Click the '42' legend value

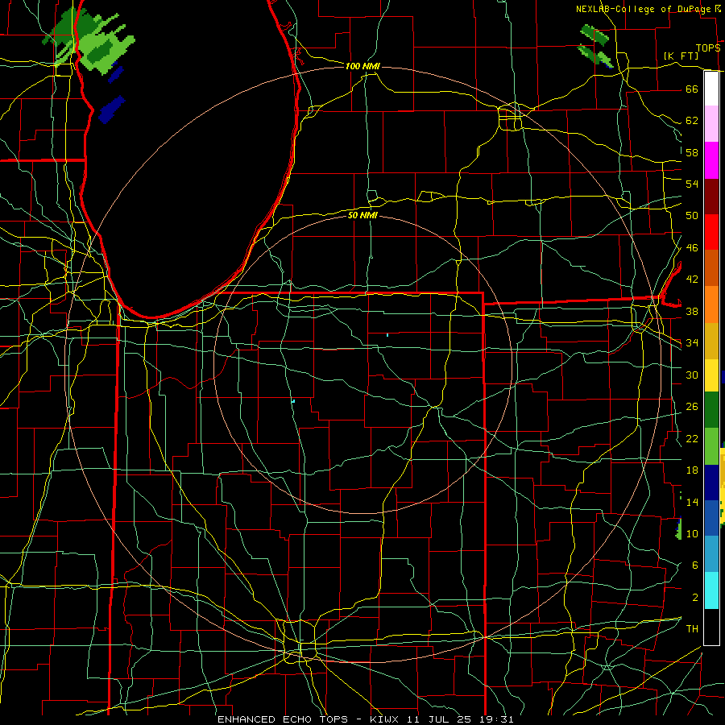point(692,279)
